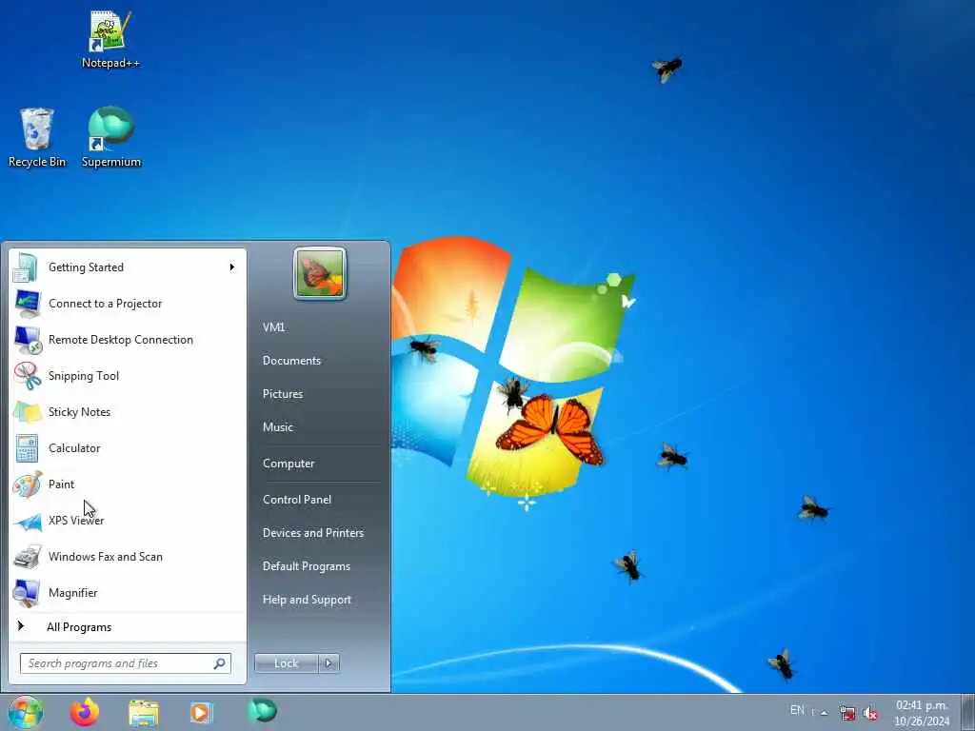Open the VM1 user folder
975x731 pixels.
click(x=273, y=327)
